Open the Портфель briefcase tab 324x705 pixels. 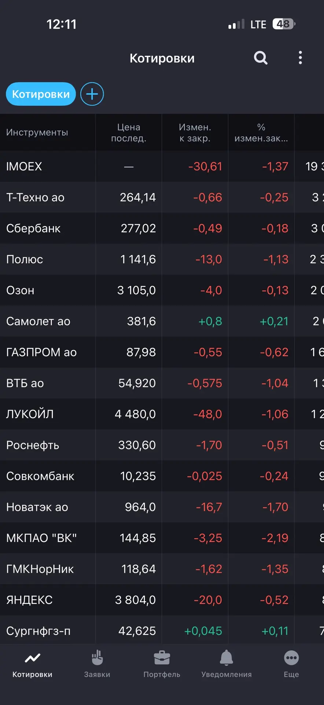click(162, 664)
